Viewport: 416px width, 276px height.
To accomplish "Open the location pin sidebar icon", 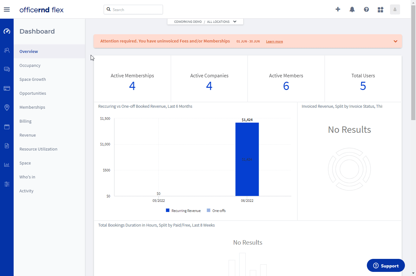I will (x=7, y=107).
